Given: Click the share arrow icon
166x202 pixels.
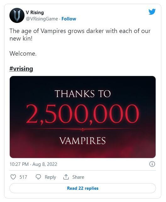Looking at the screenshot, I should [x=66, y=177].
